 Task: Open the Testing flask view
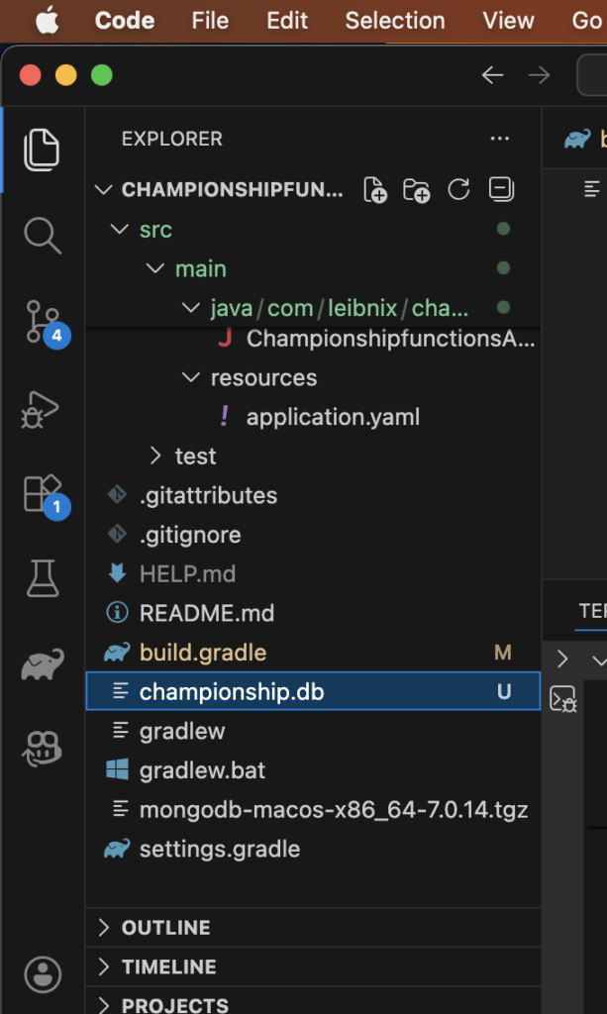(43, 578)
